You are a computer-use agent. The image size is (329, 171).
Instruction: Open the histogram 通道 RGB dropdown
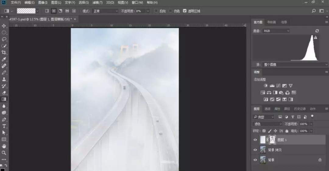[x=276, y=31]
